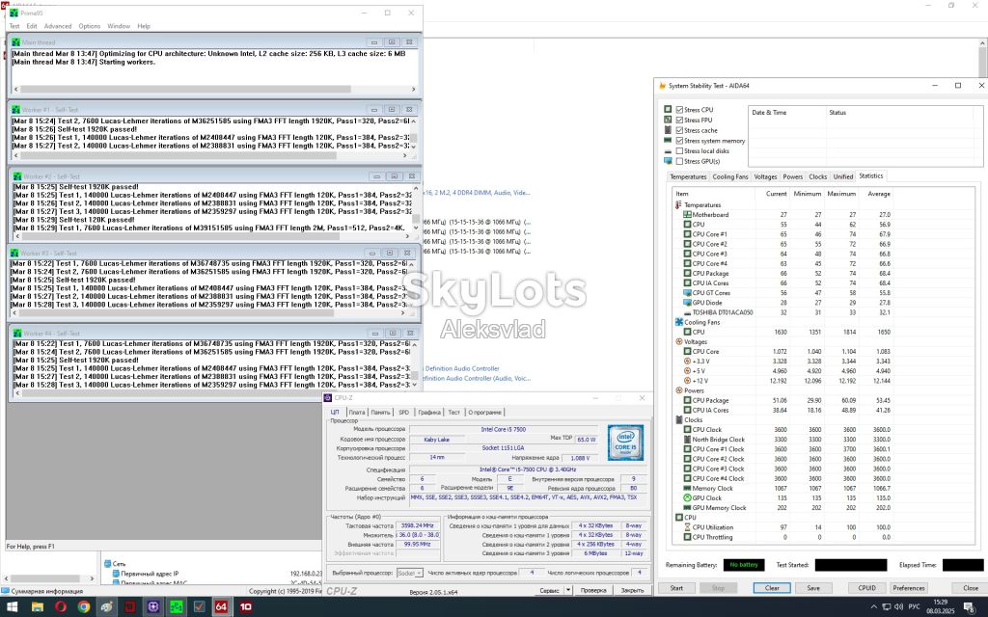
Task: Click the Prime95 title bar icon
Action: tap(14, 13)
